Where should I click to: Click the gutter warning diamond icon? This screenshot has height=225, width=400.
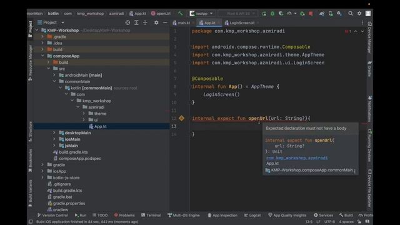tap(181, 118)
